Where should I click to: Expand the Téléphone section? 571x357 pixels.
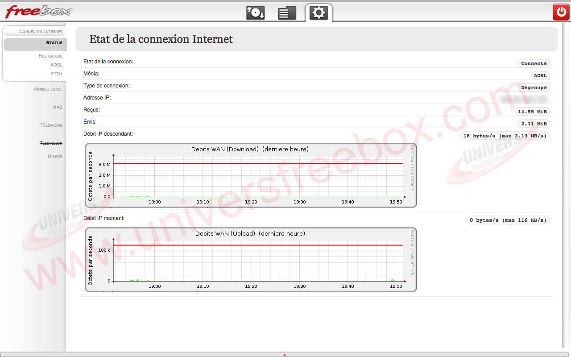(51, 125)
